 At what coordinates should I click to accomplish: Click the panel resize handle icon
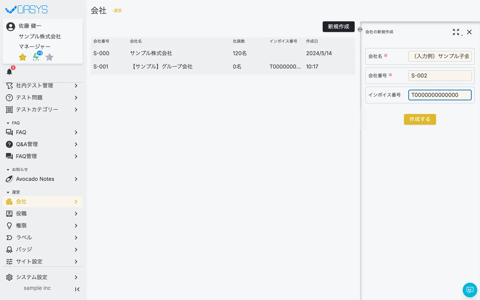pyautogui.click(x=360, y=29)
